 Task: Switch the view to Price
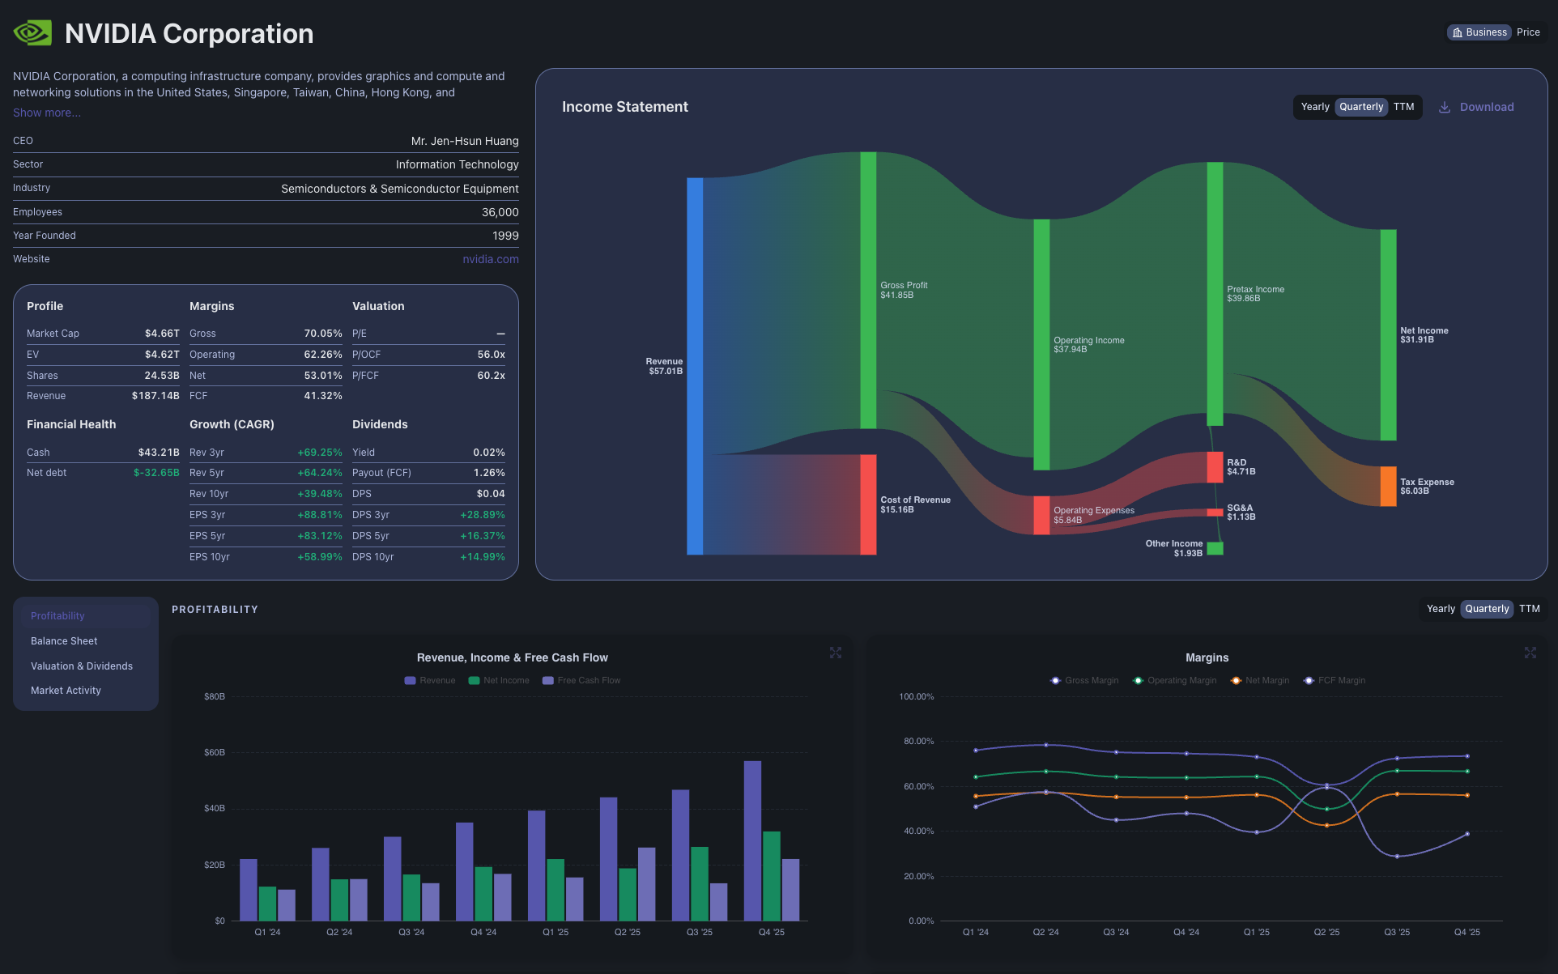tap(1529, 32)
